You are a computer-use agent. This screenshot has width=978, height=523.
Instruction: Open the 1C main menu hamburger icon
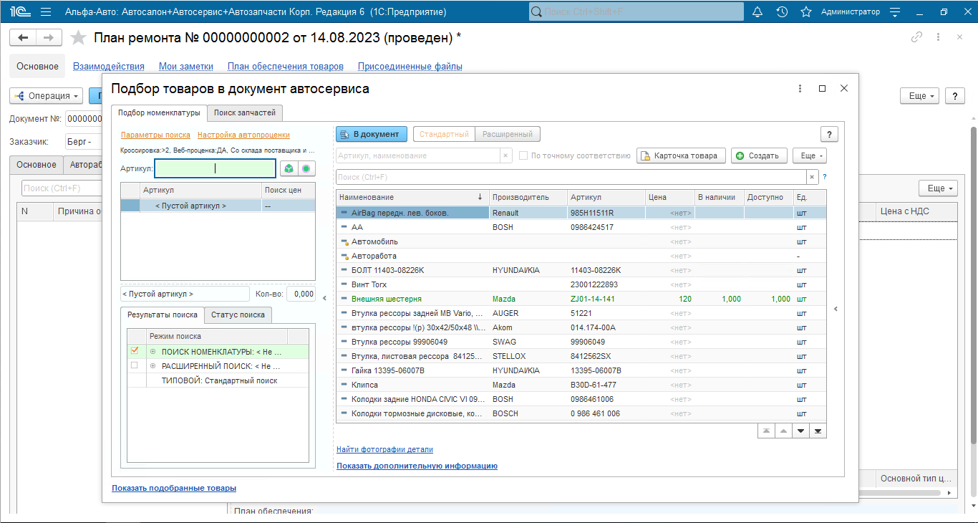click(46, 12)
